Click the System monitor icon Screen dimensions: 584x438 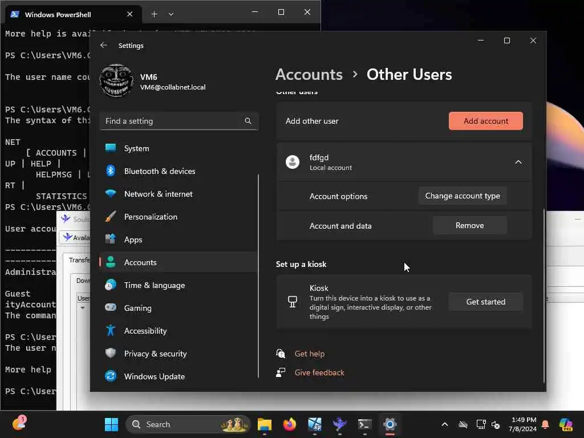pos(111,148)
